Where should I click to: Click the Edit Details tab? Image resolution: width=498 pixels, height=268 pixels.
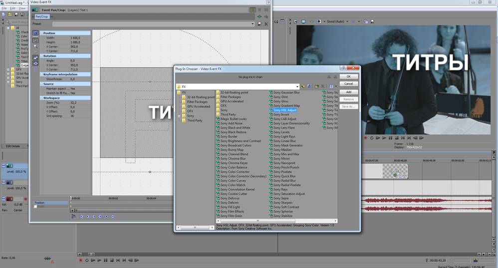(13, 146)
